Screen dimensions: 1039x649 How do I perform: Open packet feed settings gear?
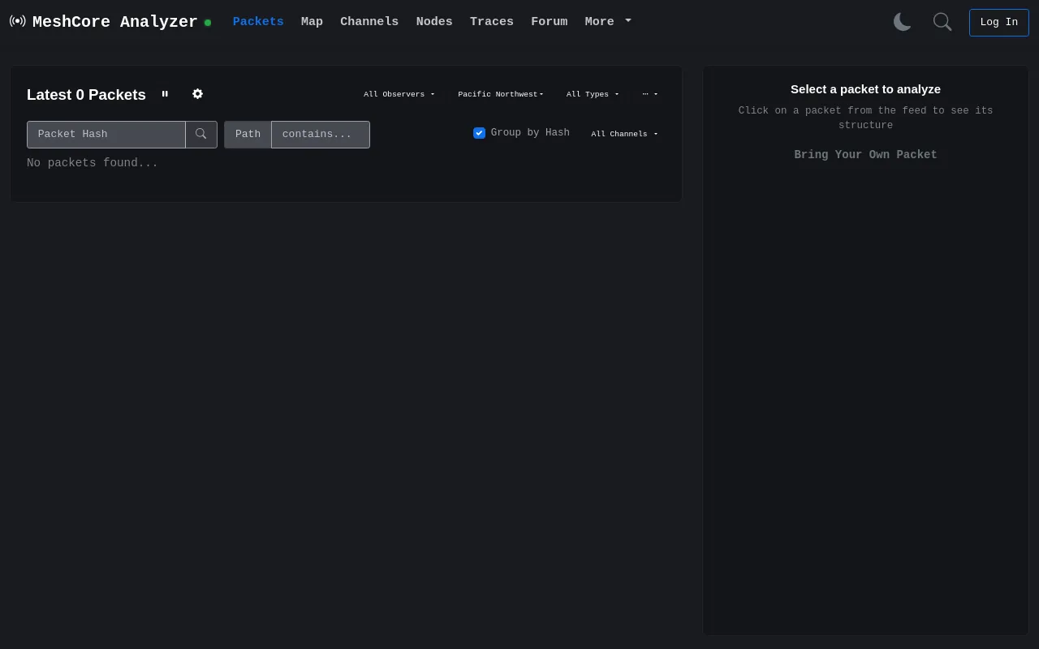(x=197, y=94)
